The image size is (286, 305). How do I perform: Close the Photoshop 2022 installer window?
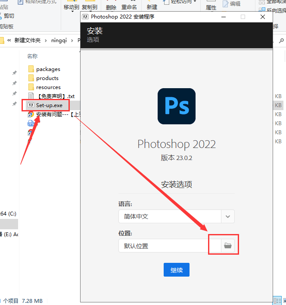click(x=263, y=17)
